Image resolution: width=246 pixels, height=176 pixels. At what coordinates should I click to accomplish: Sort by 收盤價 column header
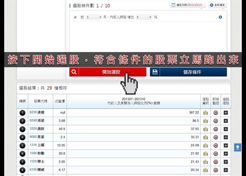[60, 101]
